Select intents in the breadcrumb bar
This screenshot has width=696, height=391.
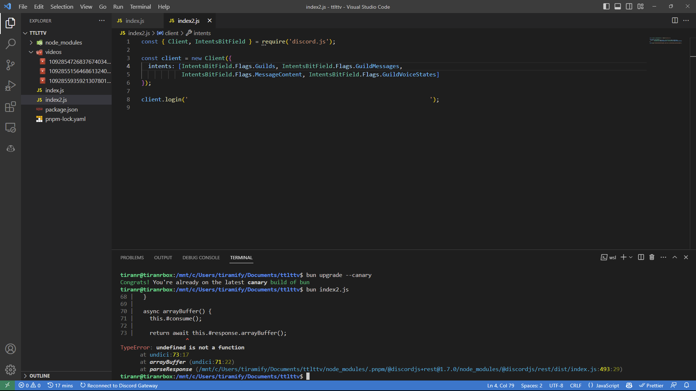click(202, 33)
